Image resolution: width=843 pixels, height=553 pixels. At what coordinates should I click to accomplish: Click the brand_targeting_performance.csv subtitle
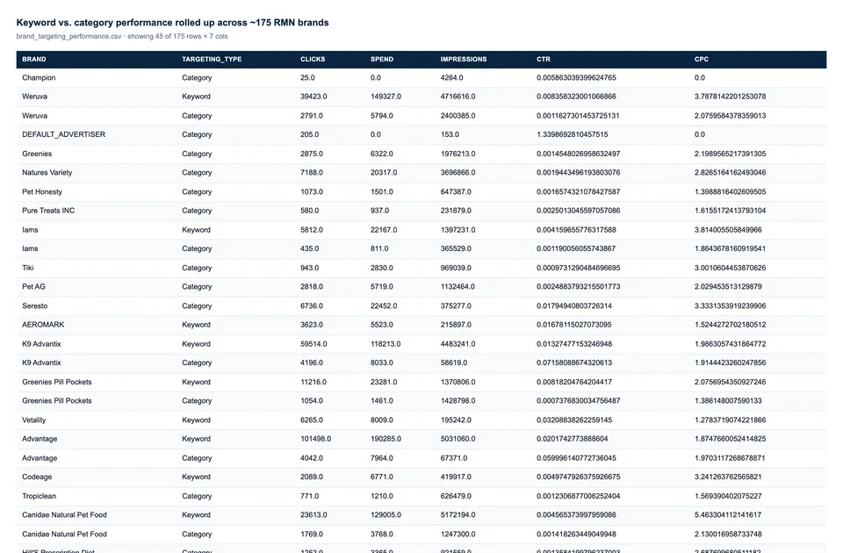coord(122,37)
